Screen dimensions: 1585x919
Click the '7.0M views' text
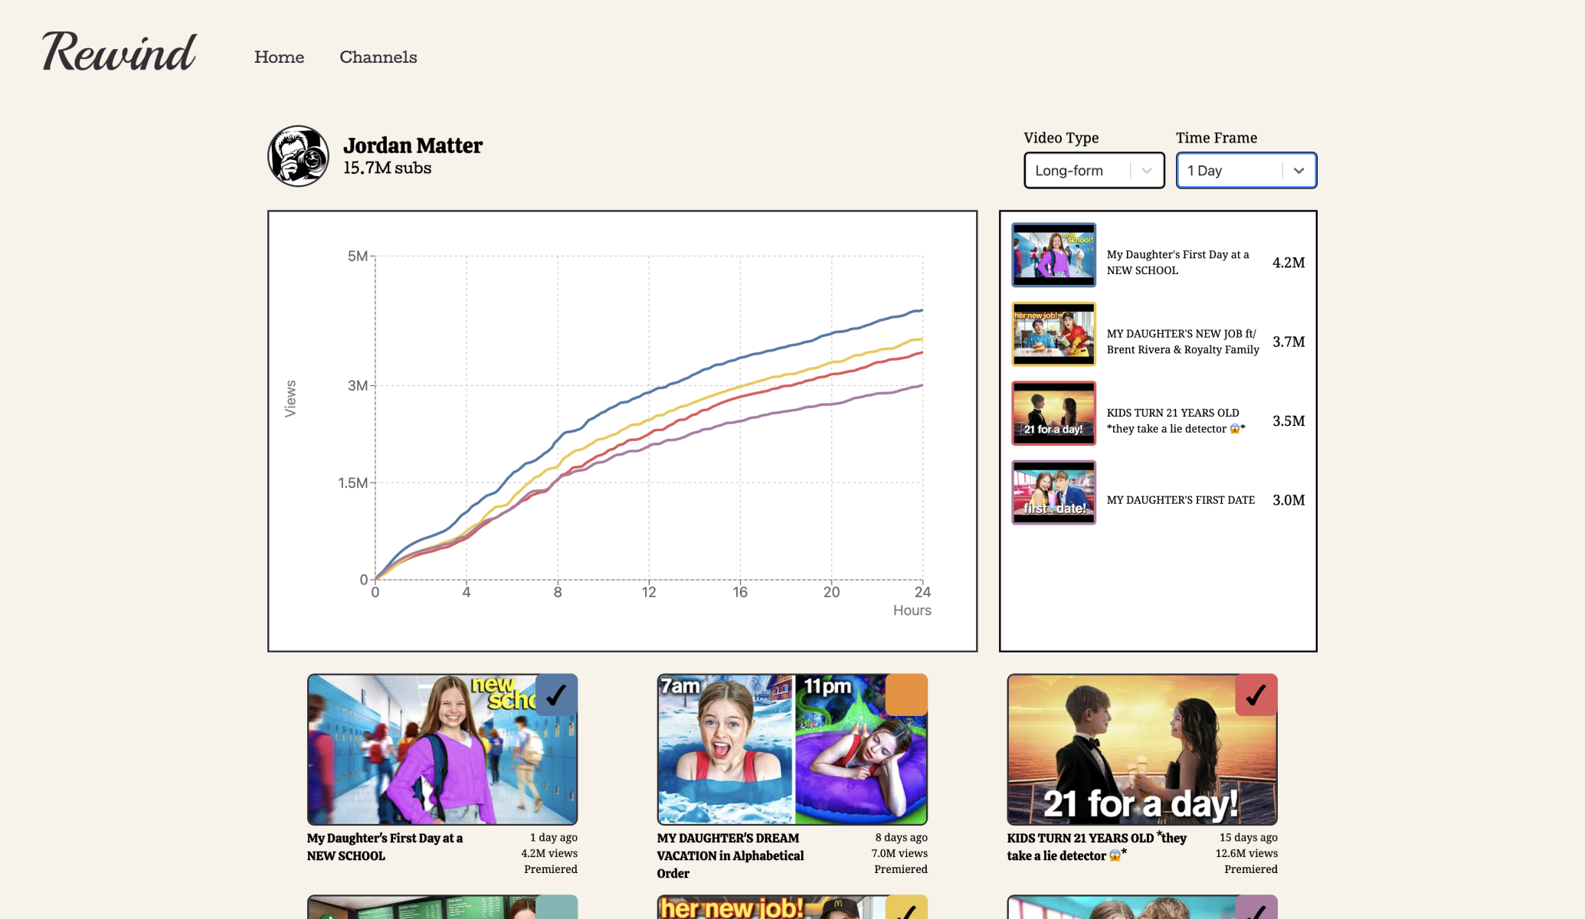point(899,853)
